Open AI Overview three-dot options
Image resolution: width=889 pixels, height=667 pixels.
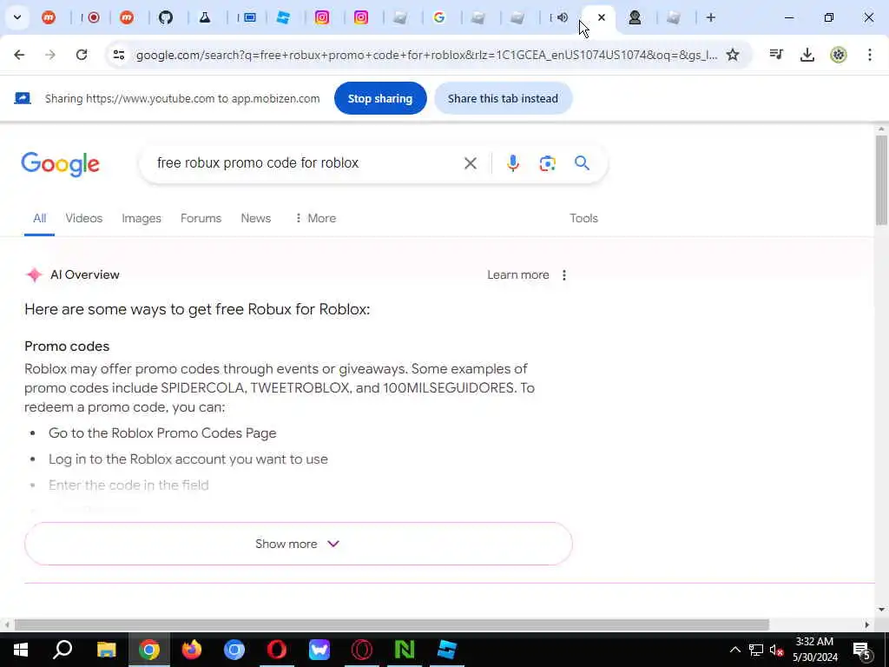563,275
